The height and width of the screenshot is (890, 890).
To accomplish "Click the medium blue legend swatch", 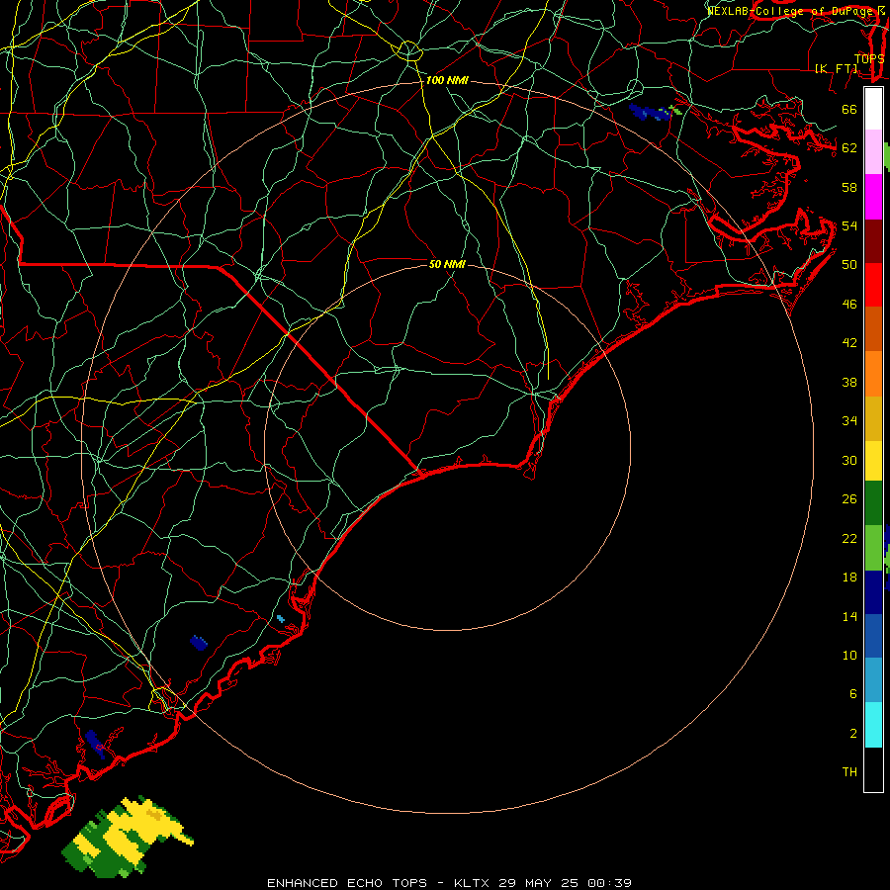I will point(873,636).
